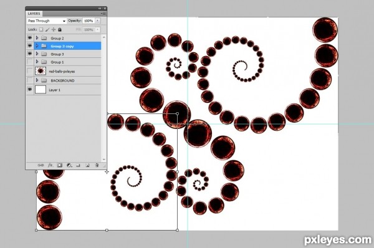374x248 pixels.
Task: Show the BACKGROUND group
Action: [x=30, y=80]
